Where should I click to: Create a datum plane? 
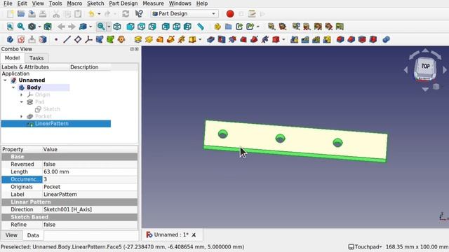[78, 39]
